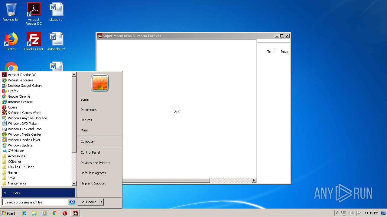This screenshot has height=217, width=387.
Task: Launch Google Chrome from programs list
Action: (x=19, y=96)
